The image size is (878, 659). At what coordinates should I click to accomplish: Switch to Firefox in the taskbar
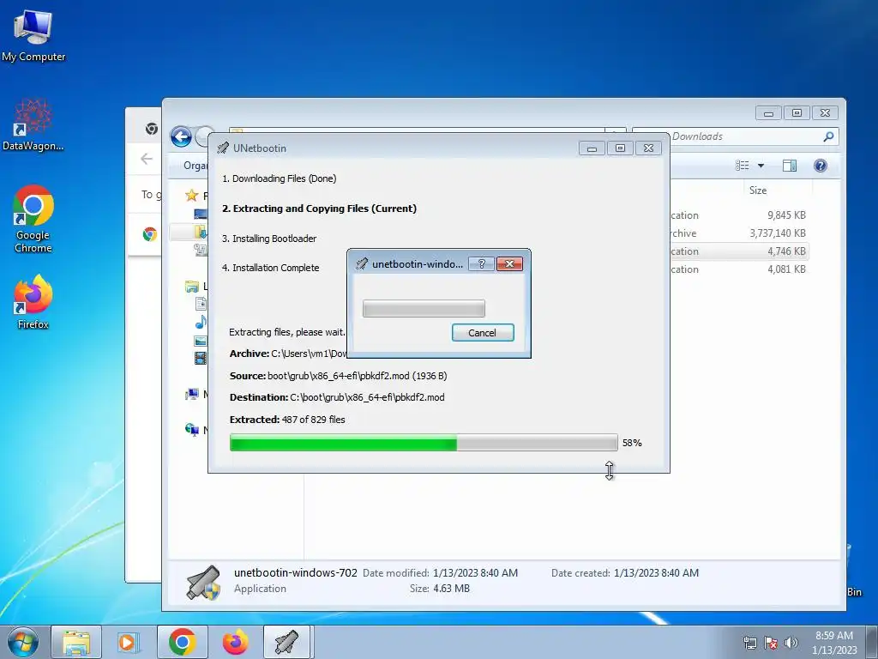(x=235, y=642)
